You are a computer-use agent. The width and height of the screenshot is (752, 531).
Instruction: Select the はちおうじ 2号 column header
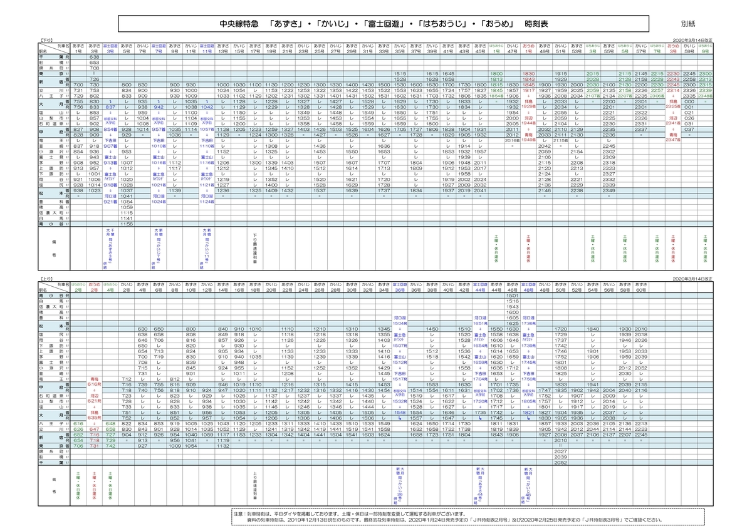tap(78, 286)
